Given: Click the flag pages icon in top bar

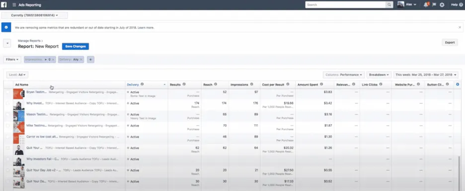Looking at the screenshot, I should pos(434,5).
